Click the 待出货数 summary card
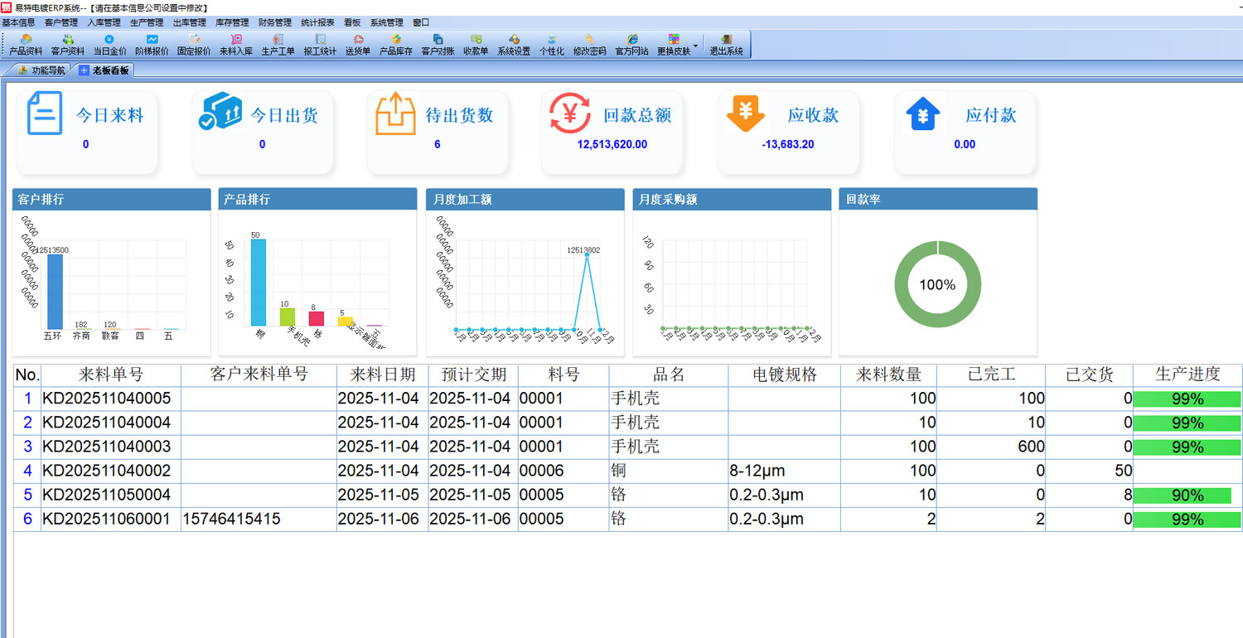Screen dimensions: 1243x638 (x=438, y=132)
